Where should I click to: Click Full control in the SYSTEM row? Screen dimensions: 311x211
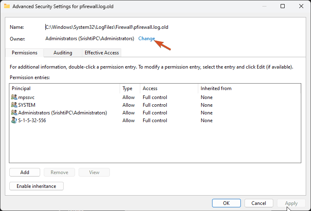coord(155,105)
